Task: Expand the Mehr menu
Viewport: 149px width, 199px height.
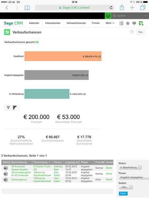Action: (110, 23)
